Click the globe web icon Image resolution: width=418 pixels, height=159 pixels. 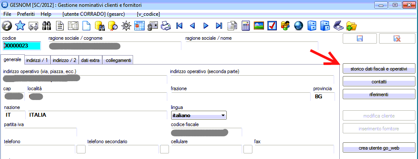299,26
